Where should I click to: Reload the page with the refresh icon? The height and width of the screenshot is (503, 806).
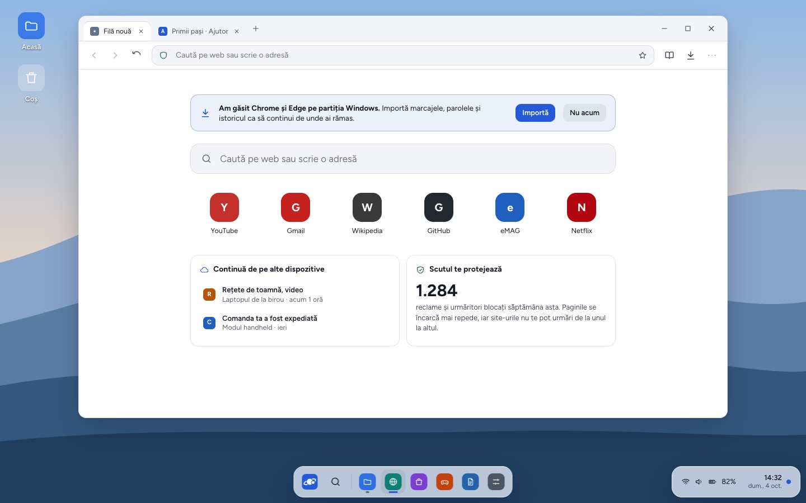click(137, 54)
